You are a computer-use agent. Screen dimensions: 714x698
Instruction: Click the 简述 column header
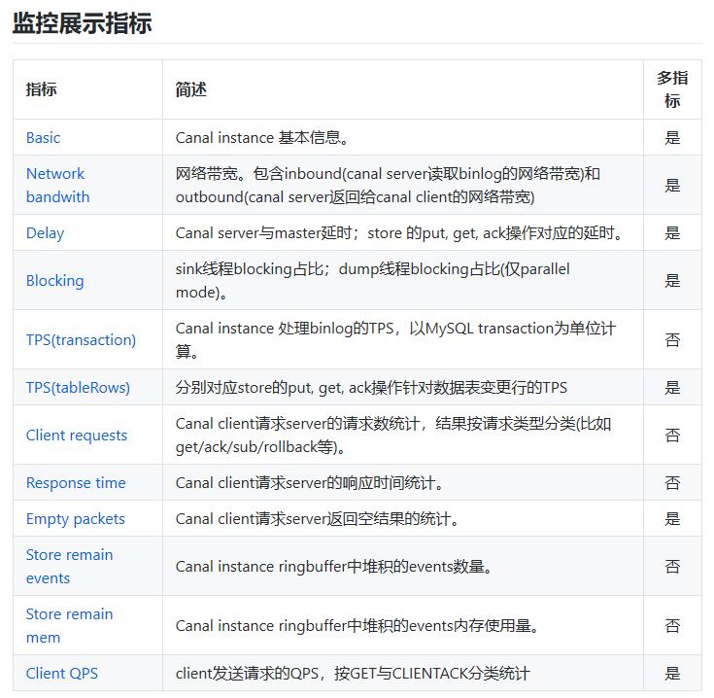coord(190,89)
